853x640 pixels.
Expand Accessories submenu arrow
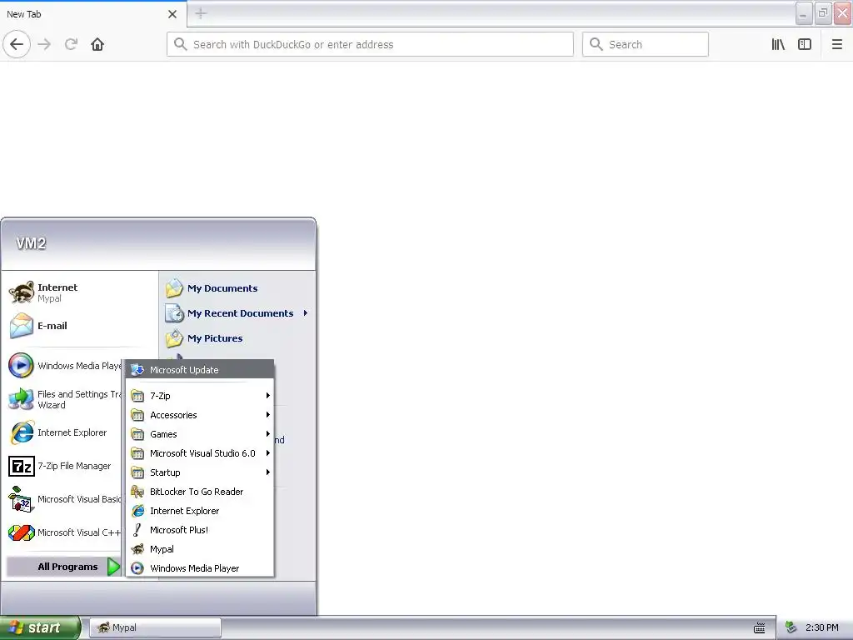click(267, 415)
